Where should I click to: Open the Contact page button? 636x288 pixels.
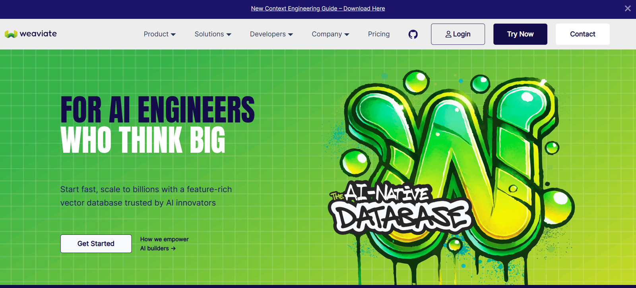click(x=582, y=34)
